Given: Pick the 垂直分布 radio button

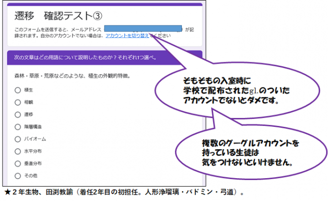Looking at the screenshot, I should 17,163.
